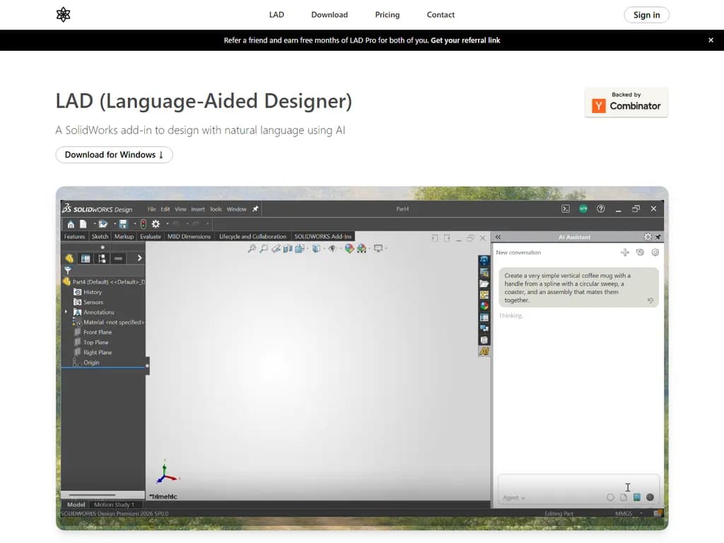
Task: Click the Get your referral link
Action: [465, 40]
